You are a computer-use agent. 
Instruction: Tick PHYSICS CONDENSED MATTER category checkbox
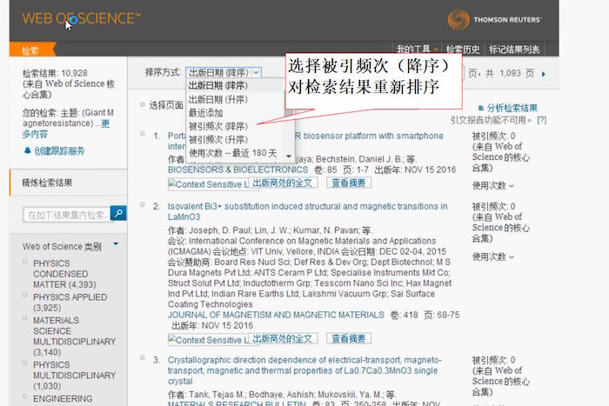point(25,261)
